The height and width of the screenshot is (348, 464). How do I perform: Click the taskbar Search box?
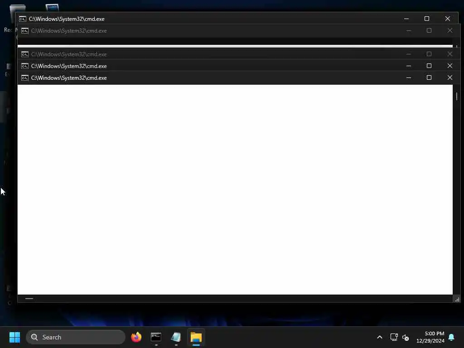click(76, 337)
